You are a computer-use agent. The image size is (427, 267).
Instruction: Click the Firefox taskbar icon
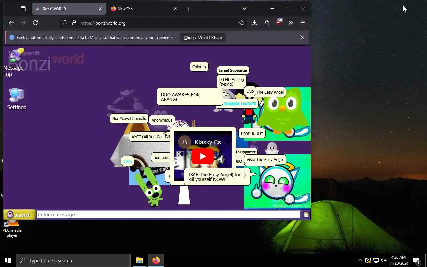156,260
